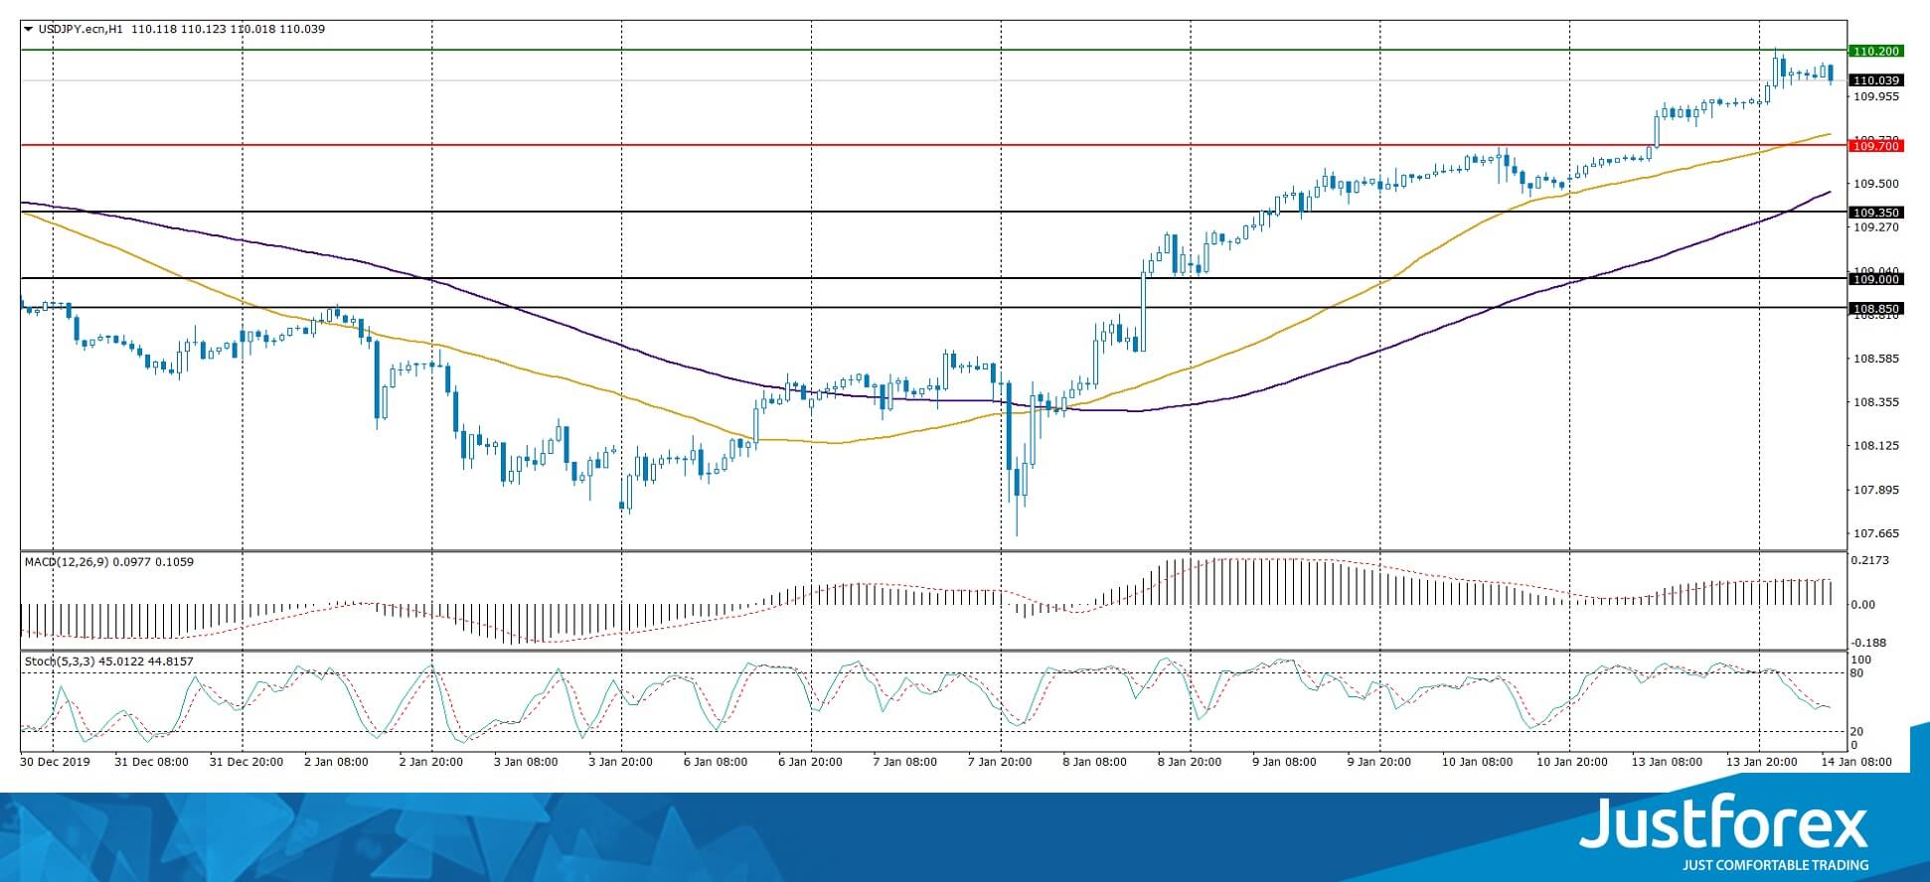Click the 109.500 price scale value
The width and height of the screenshot is (1930, 882).
1876,184
